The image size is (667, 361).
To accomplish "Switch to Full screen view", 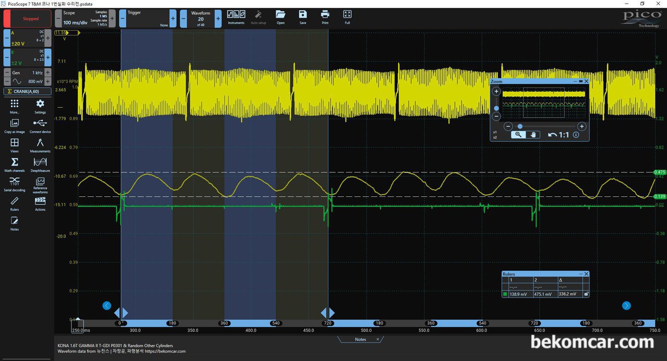I will pos(348,17).
